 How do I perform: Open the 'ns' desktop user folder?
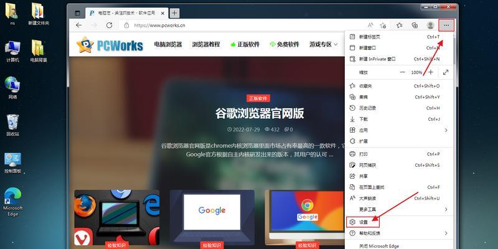[12, 14]
